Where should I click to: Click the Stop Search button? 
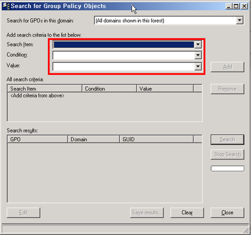(228, 154)
